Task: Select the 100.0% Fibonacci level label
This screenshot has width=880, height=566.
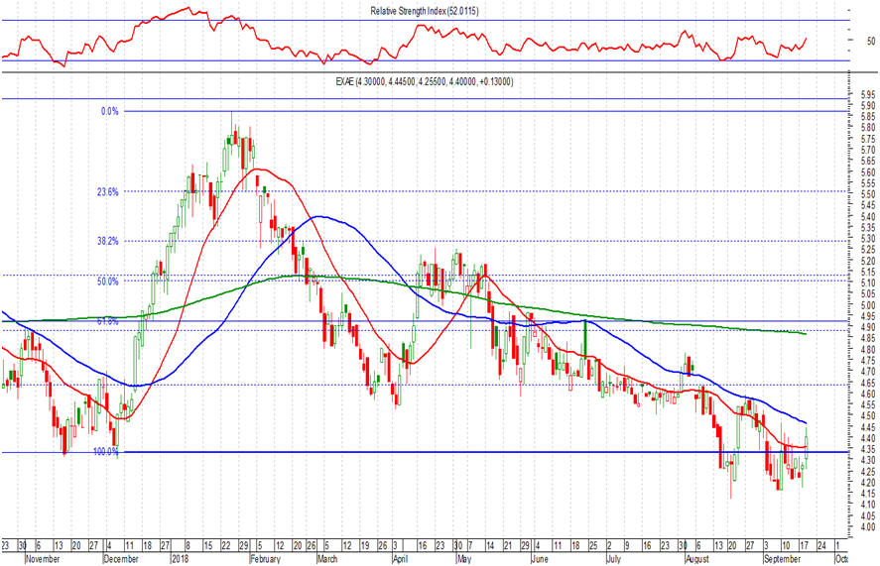Action: pyautogui.click(x=105, y=452)
